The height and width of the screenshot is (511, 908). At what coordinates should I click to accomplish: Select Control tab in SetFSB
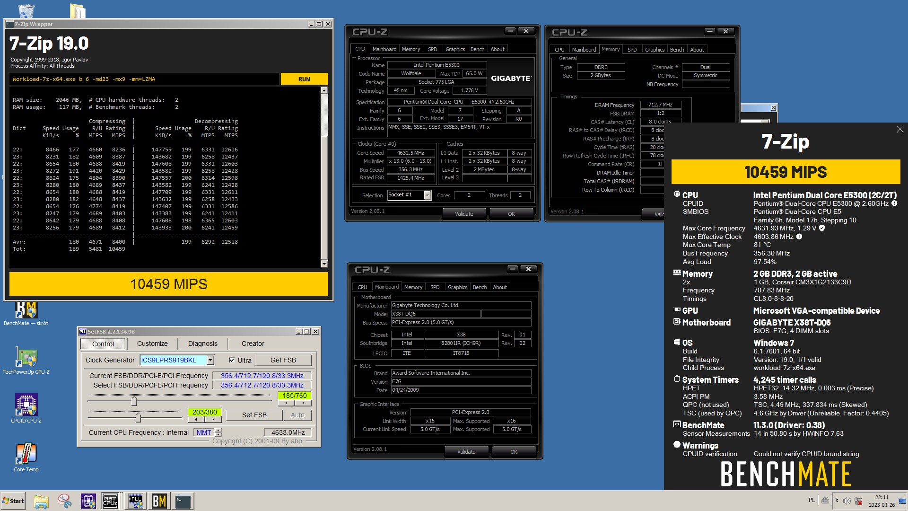103,344
